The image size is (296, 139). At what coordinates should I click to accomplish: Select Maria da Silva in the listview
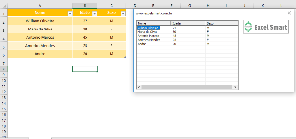(147, 32)
